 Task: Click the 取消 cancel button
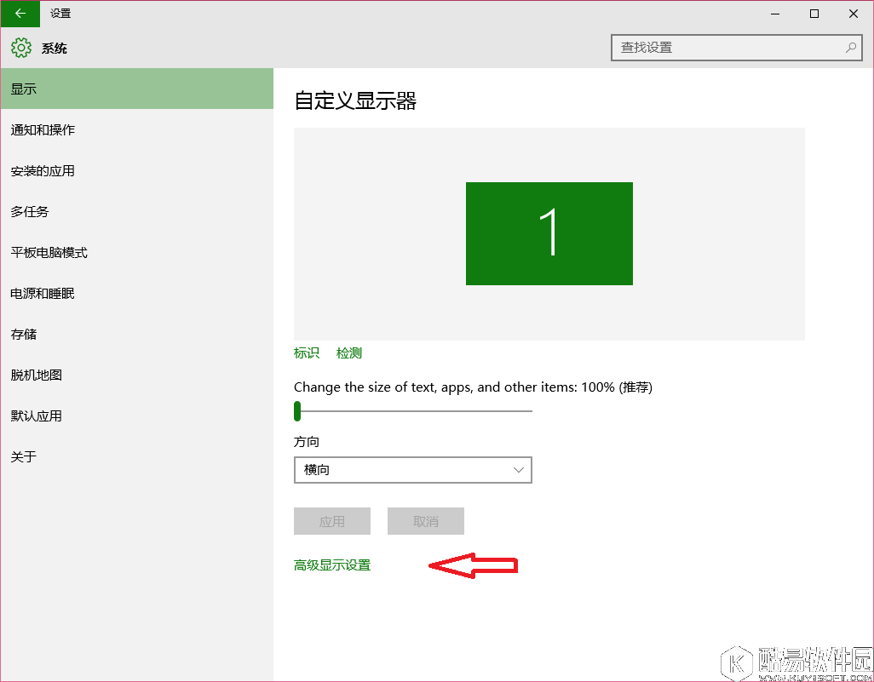coord(425,521)
